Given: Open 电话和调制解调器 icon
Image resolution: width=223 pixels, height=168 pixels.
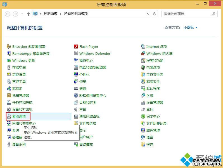Looking at the screenshot, I should click(x=76, y=67).
